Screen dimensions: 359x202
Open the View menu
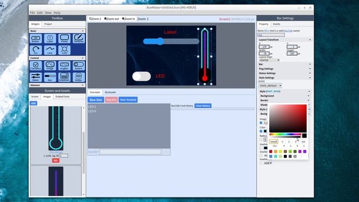coord(48,12)
